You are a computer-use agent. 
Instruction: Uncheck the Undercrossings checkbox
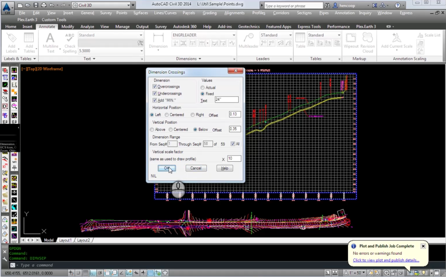(x=155, y=94)
